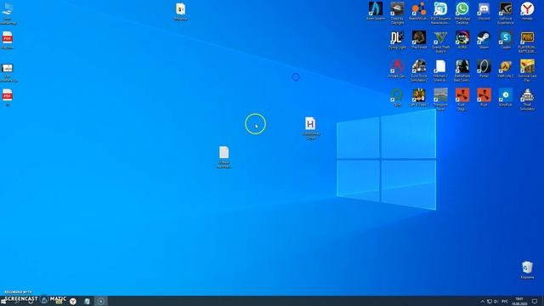The width and height of the screenshot is (544, 306).
Task: Open the document app icon in taskbar
Action: click(87, 301)
